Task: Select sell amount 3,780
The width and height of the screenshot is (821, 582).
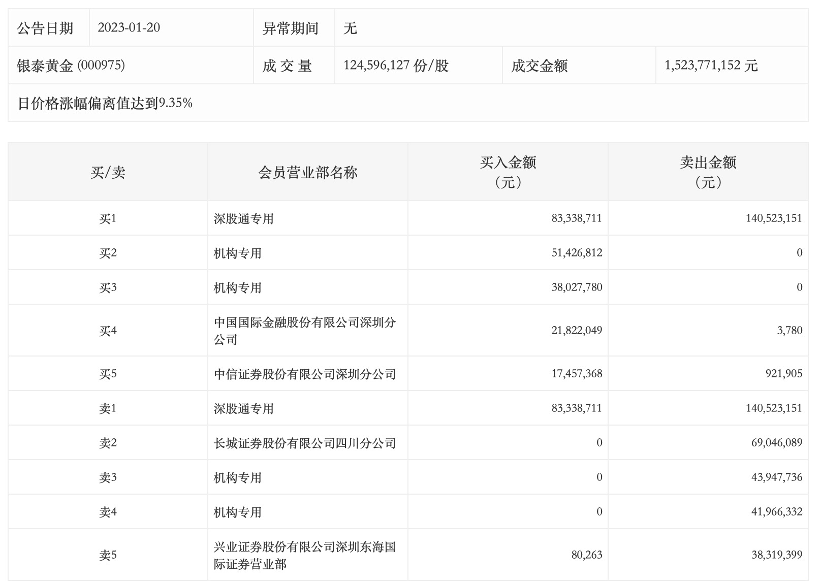Action: (790, 331)
